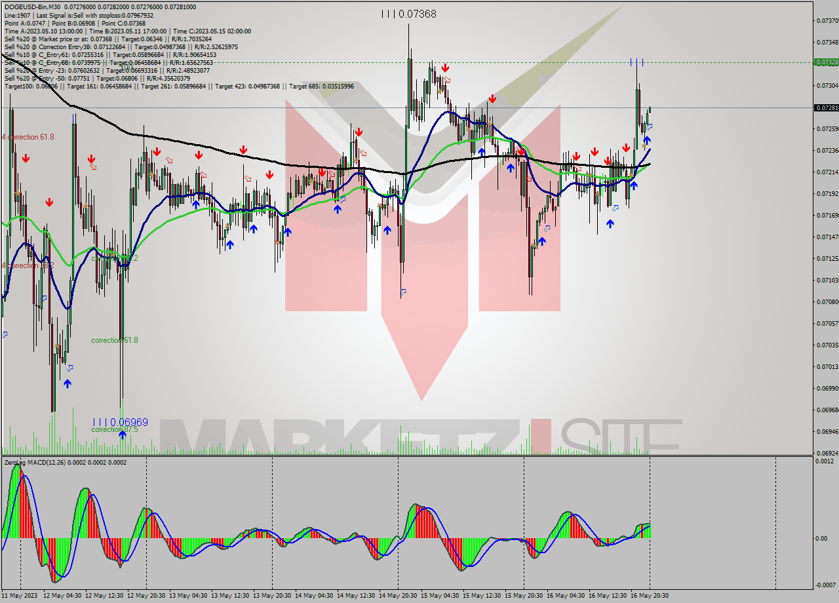Click the '12 May 04:30' time label

click(62, 596)
